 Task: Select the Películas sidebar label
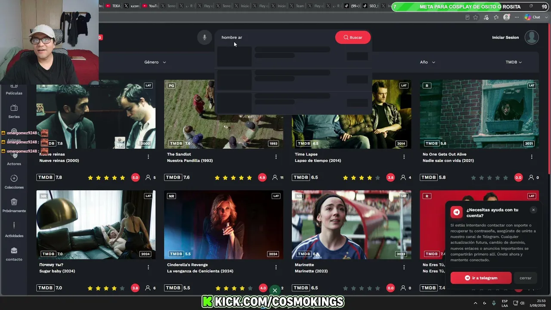click(14, 93)
